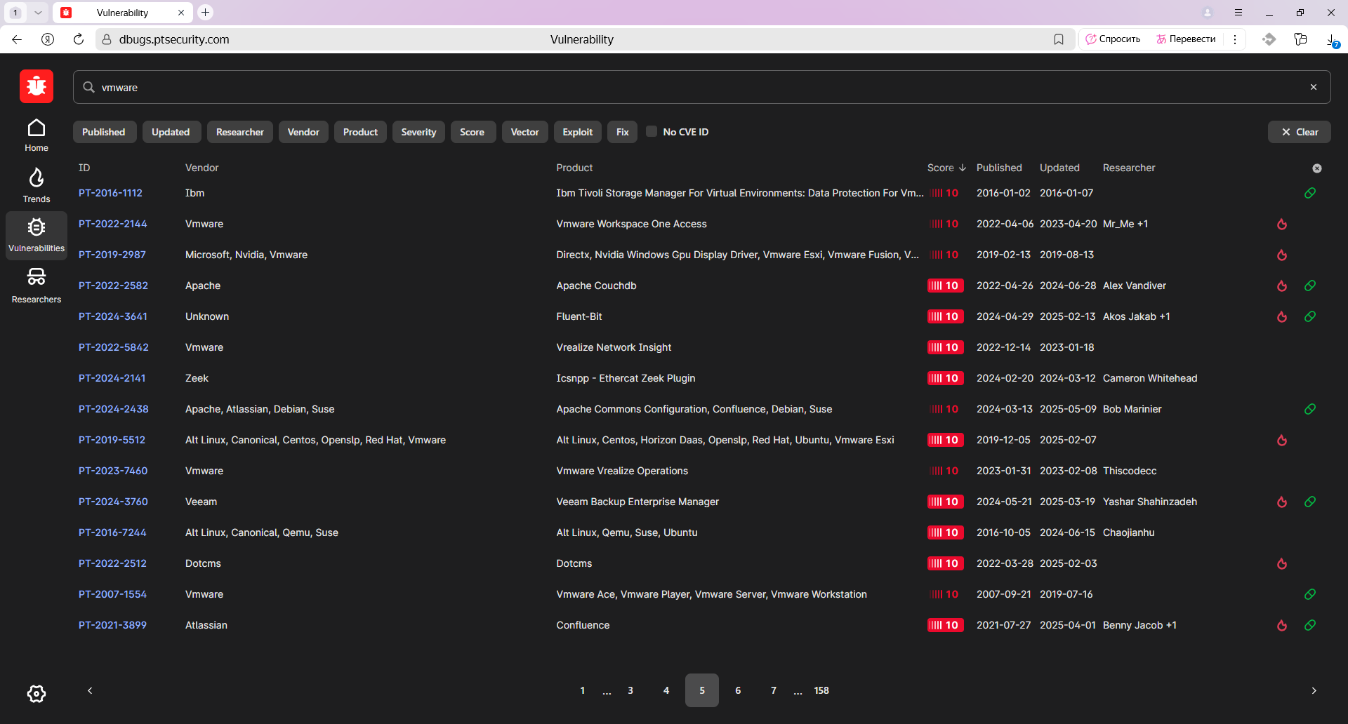
Task: Clear all filters with Clear button
Action: pyautogui.click(x=1300, y=132)
